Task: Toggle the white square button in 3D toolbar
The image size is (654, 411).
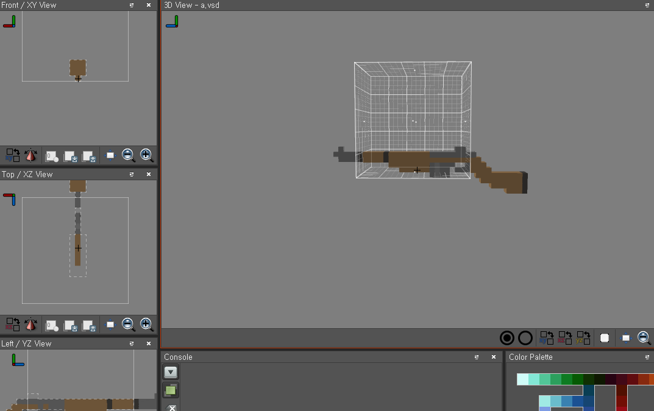Action: [605, 337]
